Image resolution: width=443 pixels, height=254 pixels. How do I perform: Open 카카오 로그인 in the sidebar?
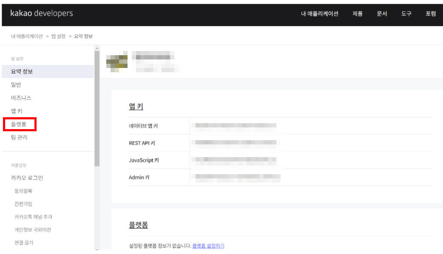click(27, 178)
